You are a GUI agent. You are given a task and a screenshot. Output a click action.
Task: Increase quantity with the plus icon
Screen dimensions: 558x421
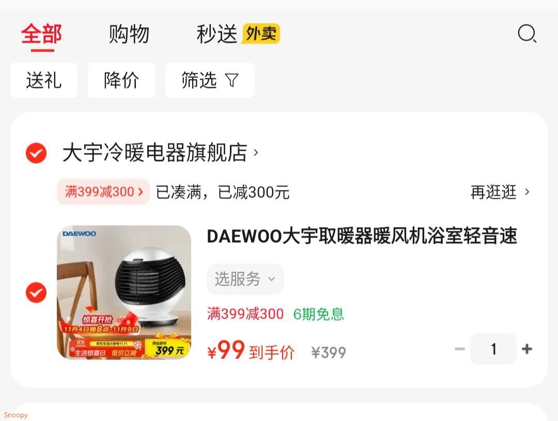(x=527, y=349)
